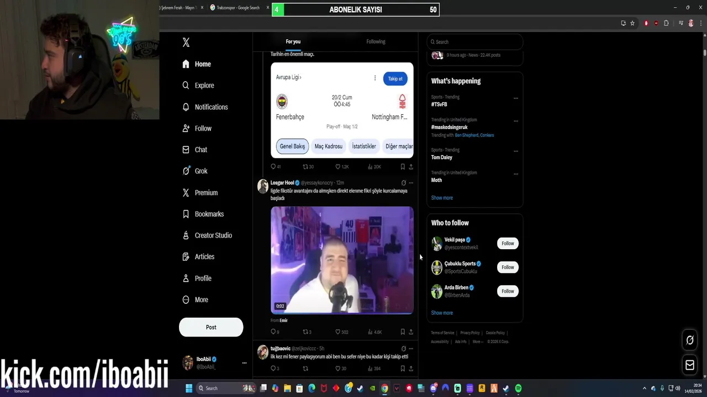Open Moth trend options menu
Image resolution: width=707 pixels, height=397 pixels.
coord(516,174)
